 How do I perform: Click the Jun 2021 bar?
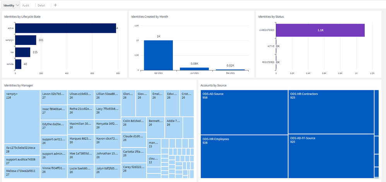194,69
